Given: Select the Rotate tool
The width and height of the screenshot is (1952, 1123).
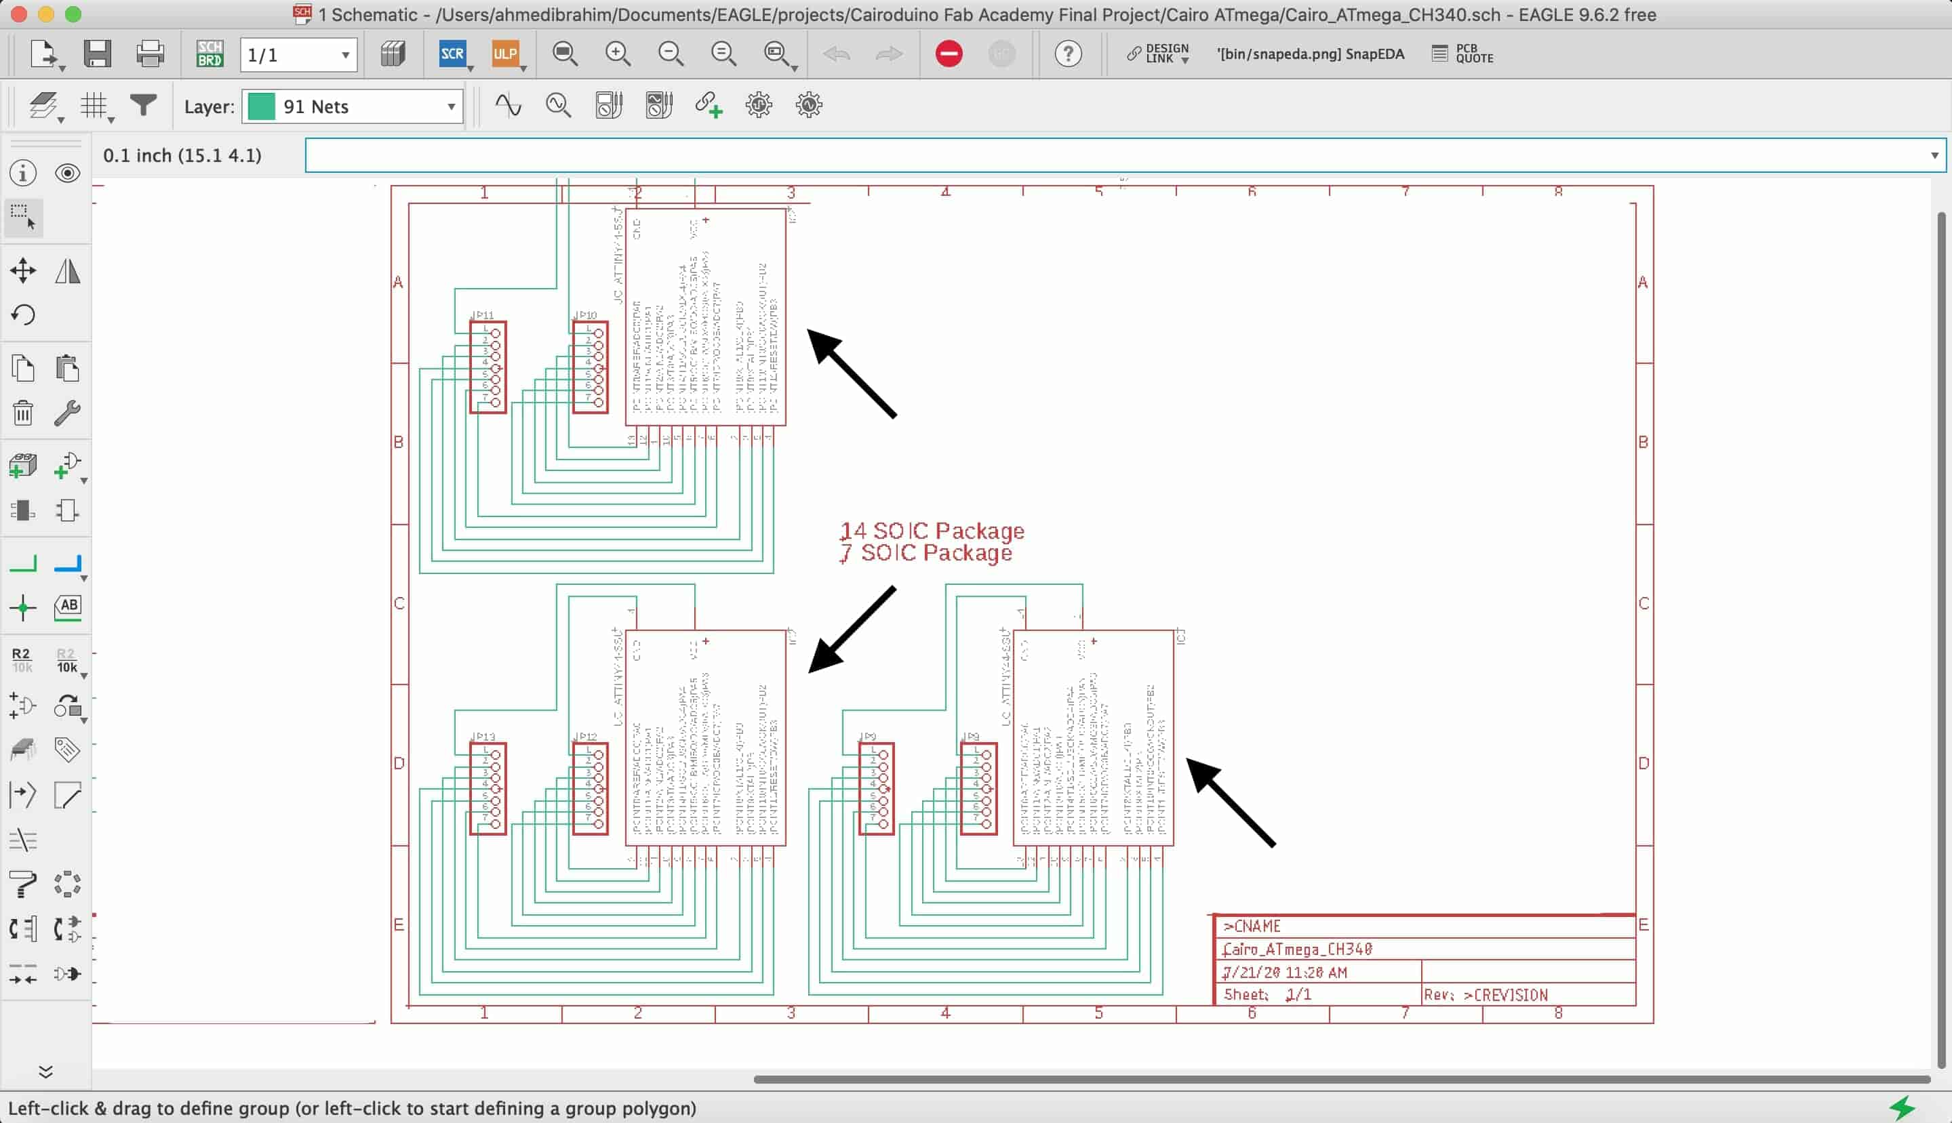Looking at the screenshot, I should [x=23, y=314].
